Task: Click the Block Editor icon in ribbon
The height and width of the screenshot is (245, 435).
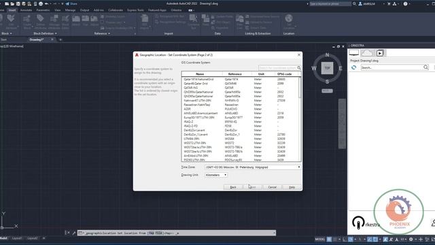Action: (x=65, y=19)
